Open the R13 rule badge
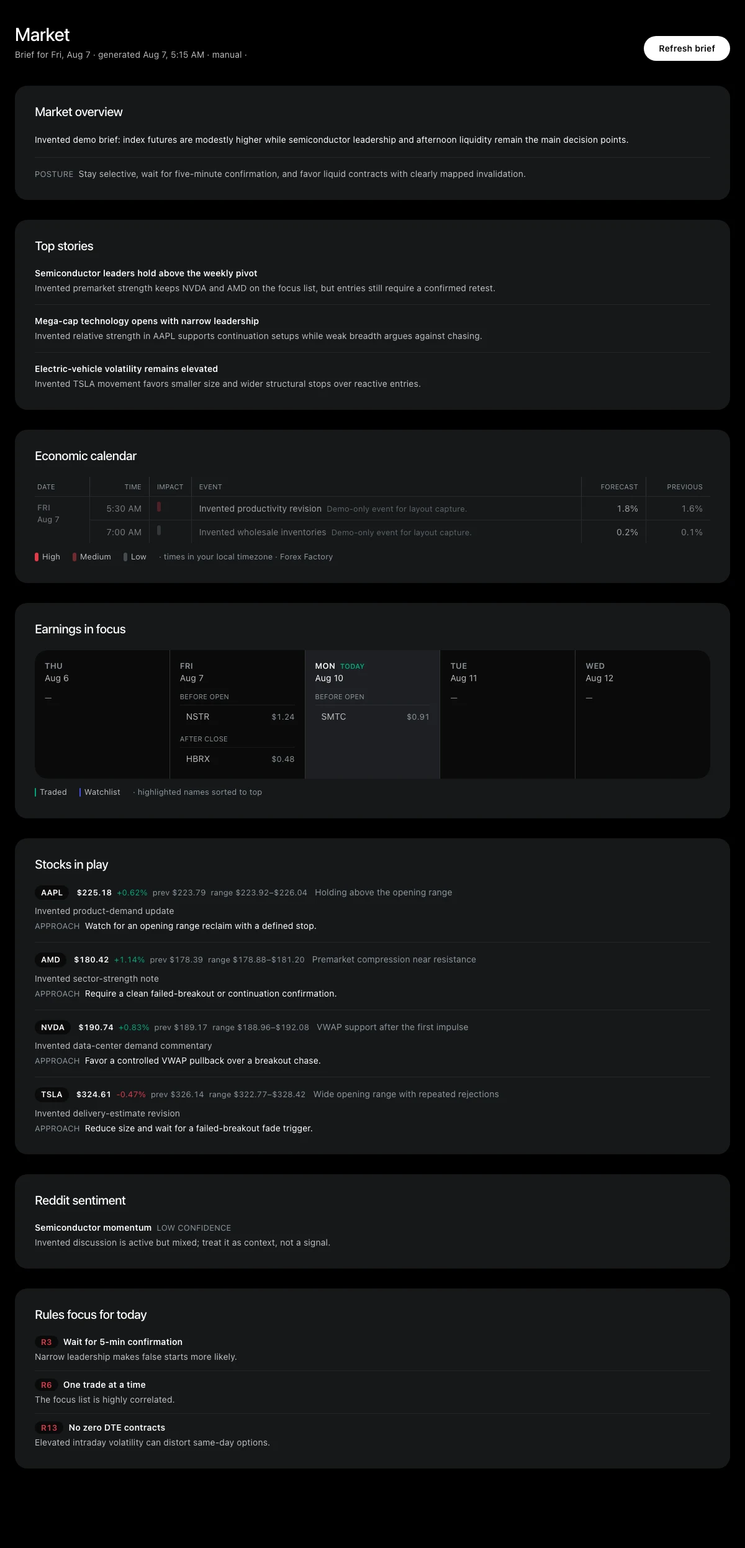The image size is (745, 1548). click(49, 1428)
